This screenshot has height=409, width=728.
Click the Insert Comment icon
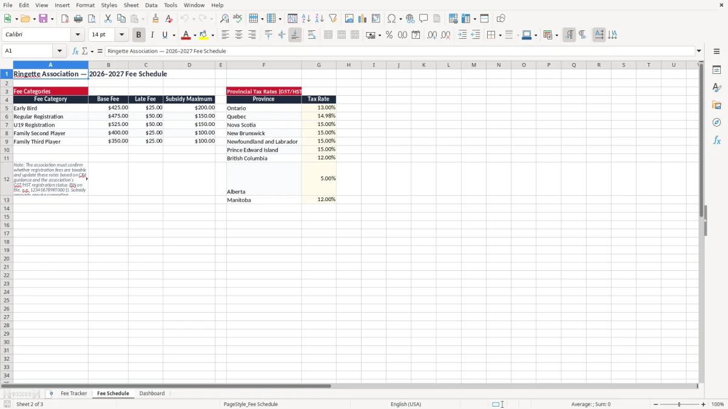[423, 19]
